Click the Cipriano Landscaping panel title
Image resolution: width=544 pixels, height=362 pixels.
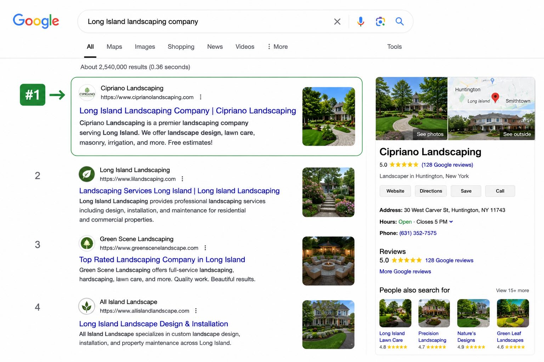tap(430, 152)
